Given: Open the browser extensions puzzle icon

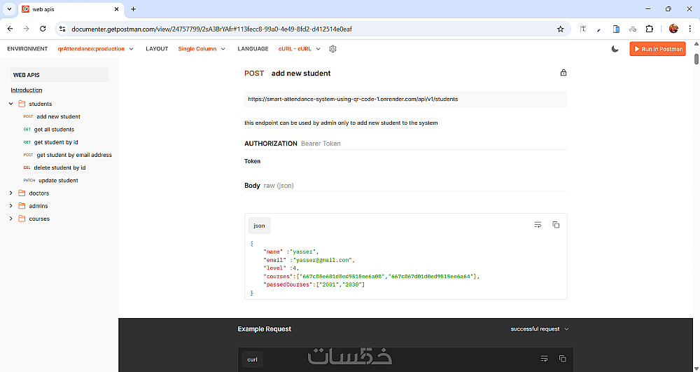Looking at the screenshot, I should pyautogui.click(x=650, y=29).
